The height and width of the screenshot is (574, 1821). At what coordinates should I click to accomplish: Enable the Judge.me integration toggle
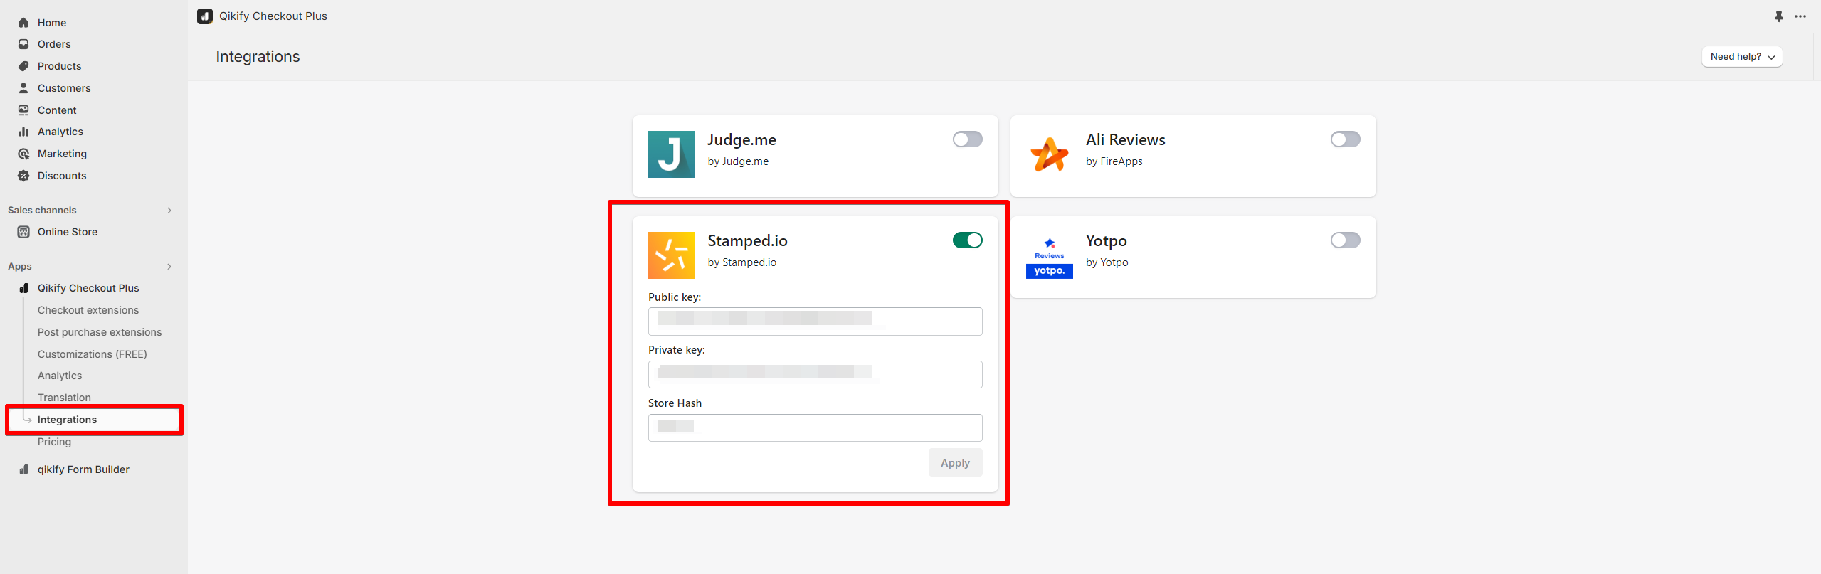pos(967,139)
